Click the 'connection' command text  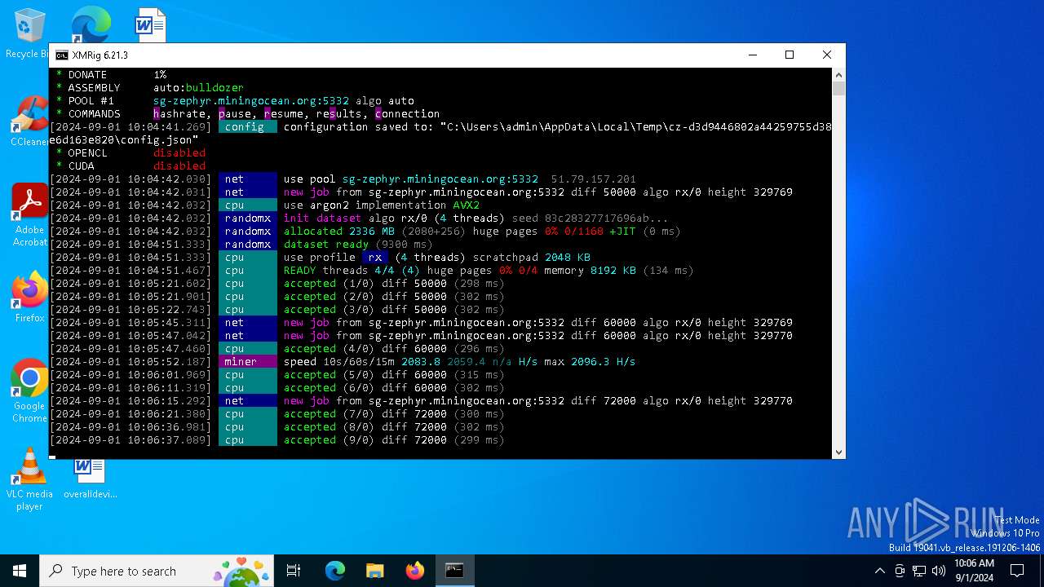(x=408, y=114)
